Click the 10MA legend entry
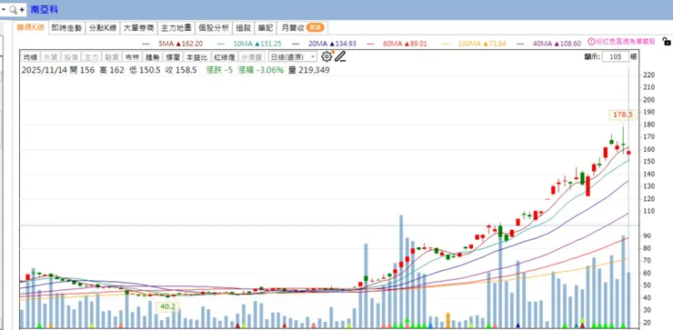 coord(257,44)
